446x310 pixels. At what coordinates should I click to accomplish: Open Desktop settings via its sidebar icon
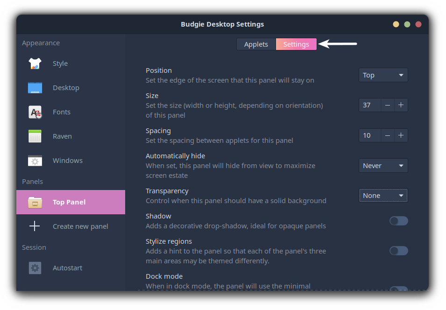tap(35, 87)
